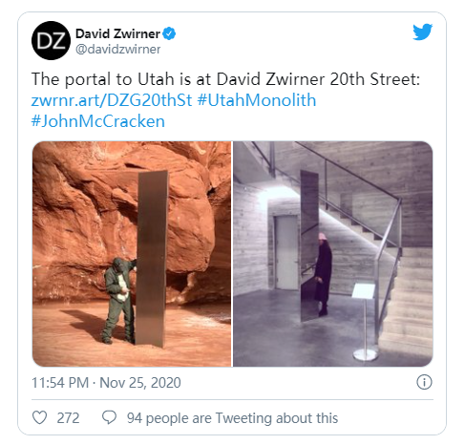
Task: Click the Nov 25, 2020 date
Action: click(x=140, y=383)
